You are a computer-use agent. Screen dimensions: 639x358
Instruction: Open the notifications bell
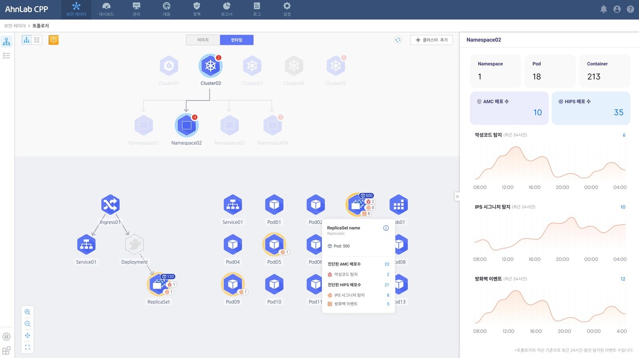click(604, 9)
